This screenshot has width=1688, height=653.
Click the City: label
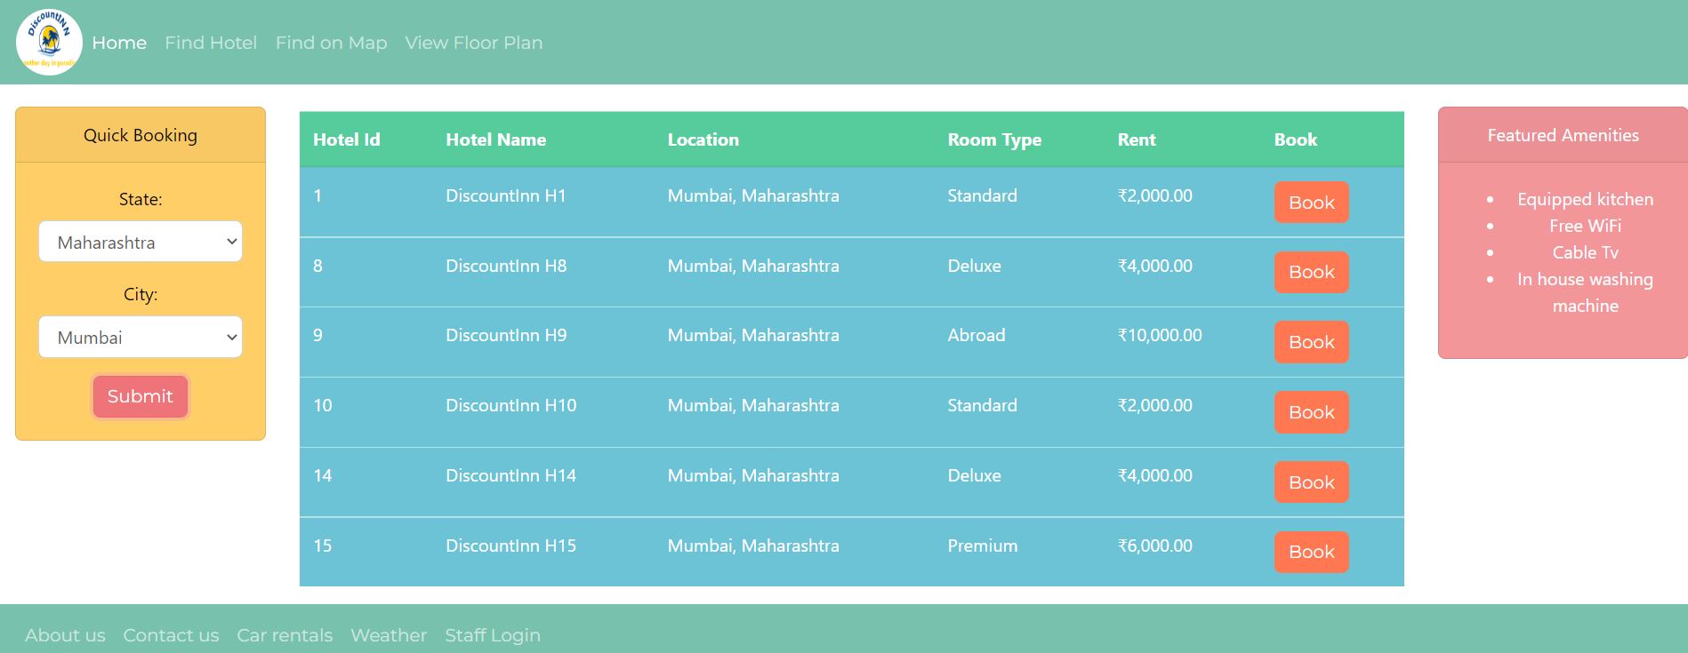[141, 294]
